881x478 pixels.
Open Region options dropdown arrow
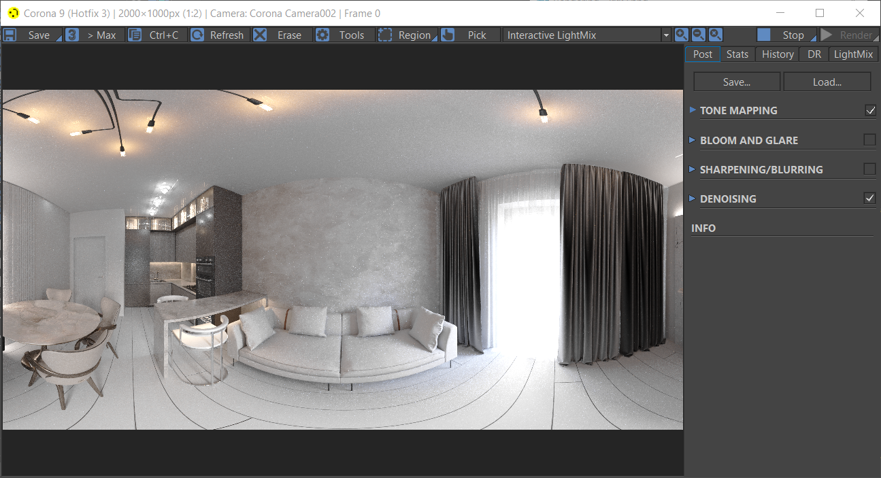click(x=435, y=39)
